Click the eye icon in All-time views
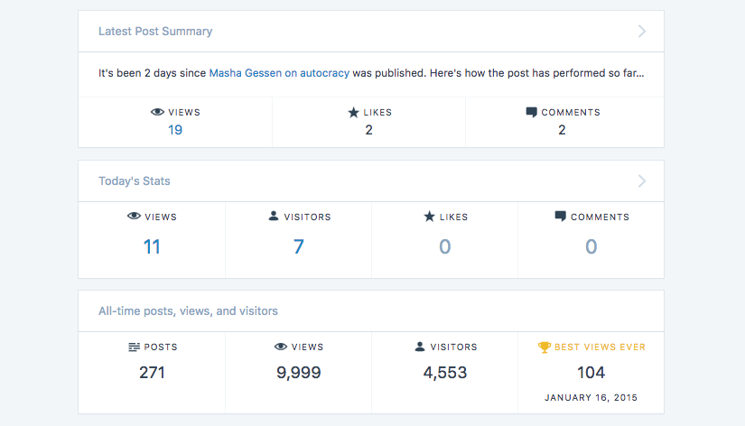745x426 pixels. click(x=280, y=347)
